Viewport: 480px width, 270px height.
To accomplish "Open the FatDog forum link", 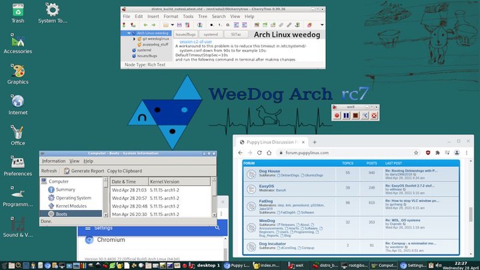I will pyautogui.click(x=266, y=201).
